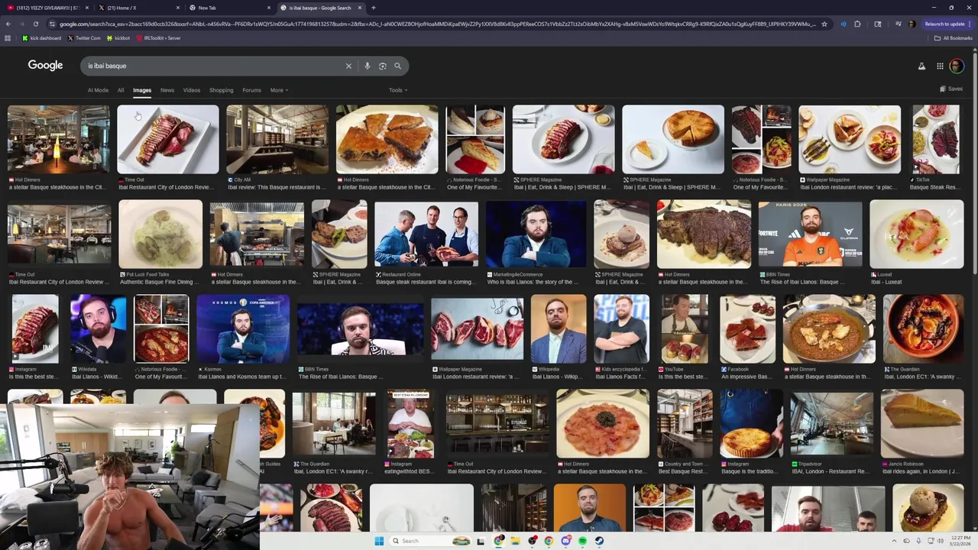Open the Windows Start menu
The image size is (978, 550).
pos(379,541)
